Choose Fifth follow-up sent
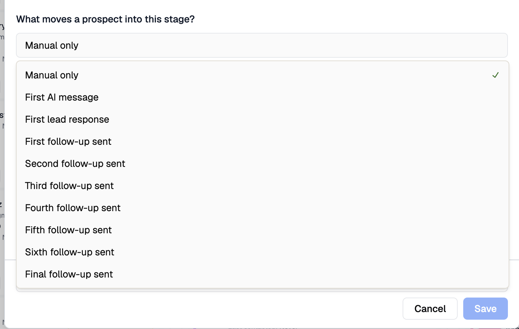Image resolution: width=519 pixels, height=329 pixels. [x=263, y=230]
